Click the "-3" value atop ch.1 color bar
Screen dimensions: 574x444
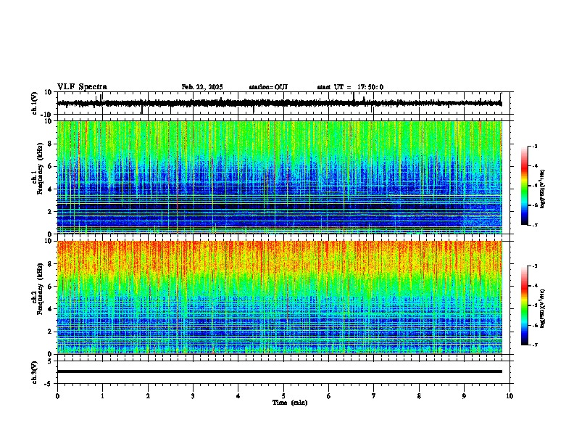(x=534, y=146)
